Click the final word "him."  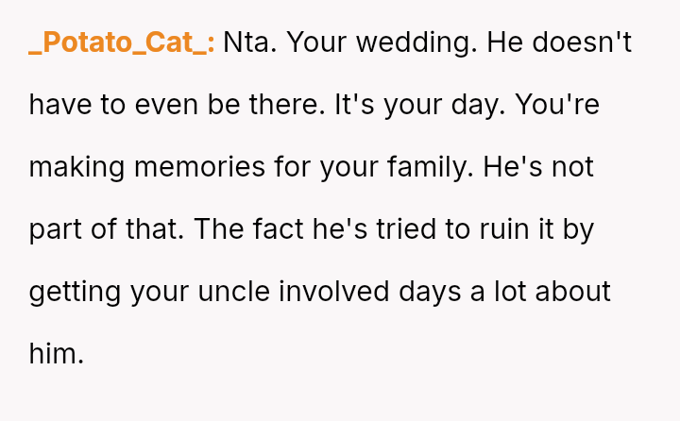(x=57, y=353)
